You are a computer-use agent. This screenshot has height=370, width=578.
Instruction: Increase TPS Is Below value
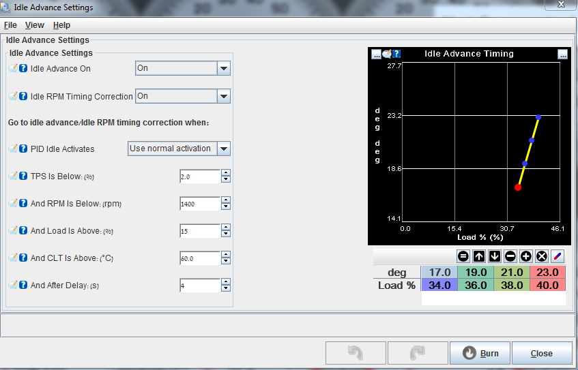(x=226, y=173)
